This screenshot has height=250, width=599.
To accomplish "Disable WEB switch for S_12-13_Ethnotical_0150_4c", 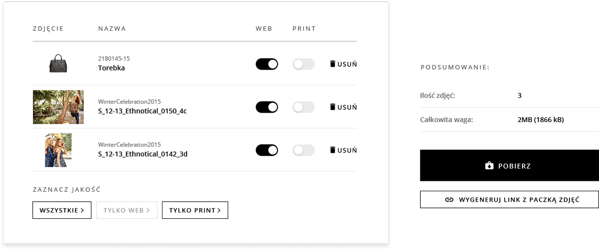I will click(267, 107).
